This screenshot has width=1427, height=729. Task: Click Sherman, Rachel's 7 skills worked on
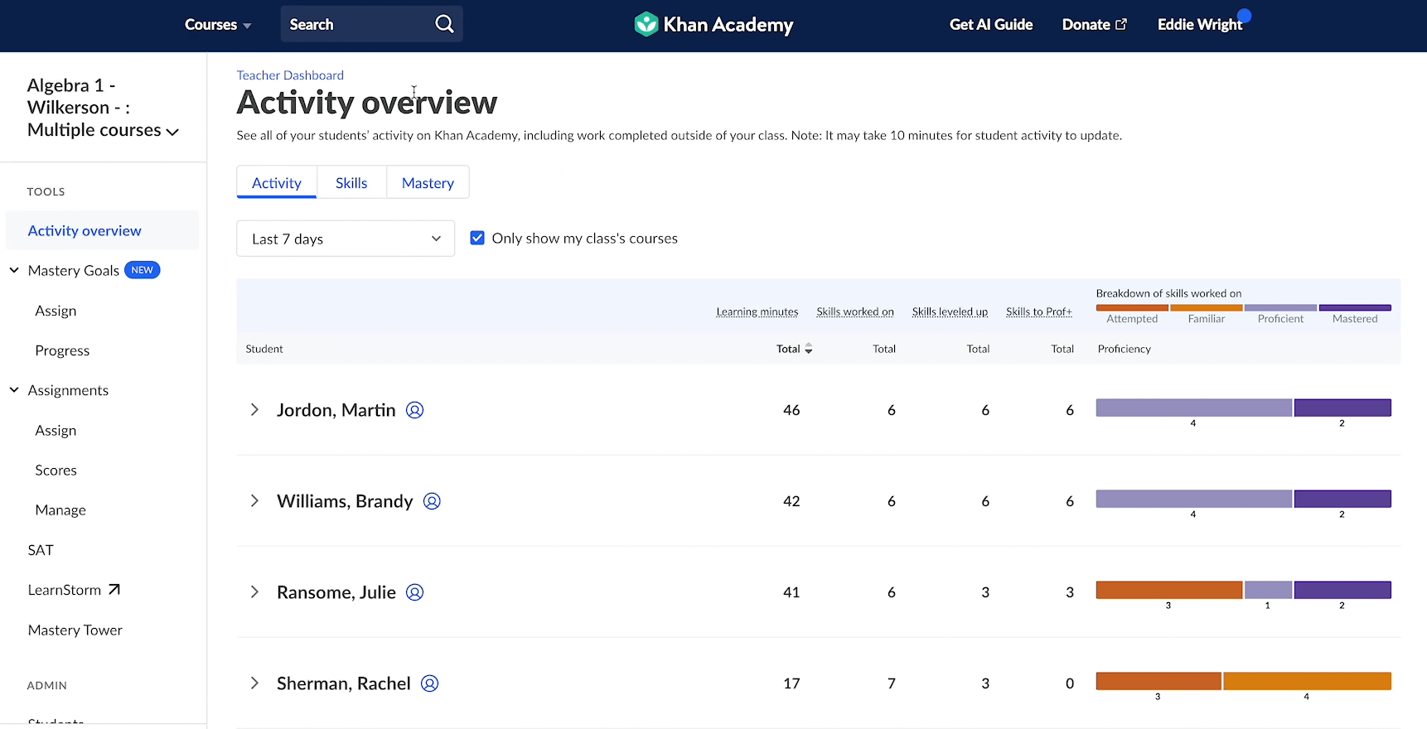[x=892, y=683]
